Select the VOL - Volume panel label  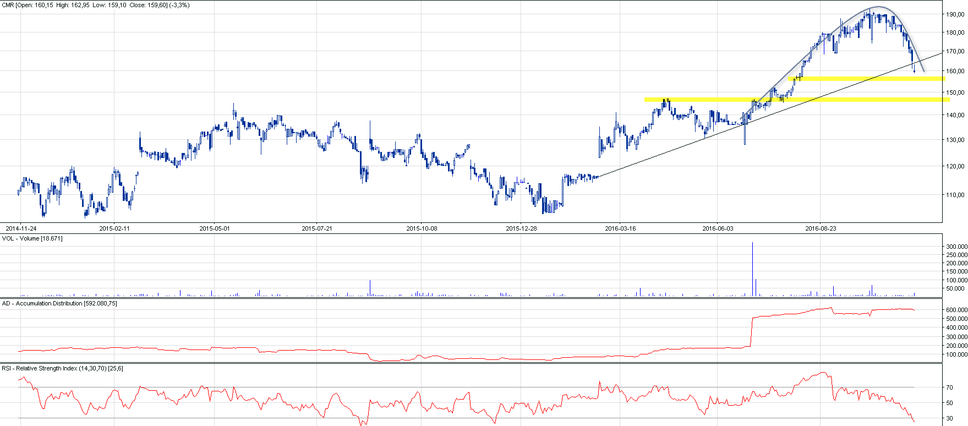[32, 238]
